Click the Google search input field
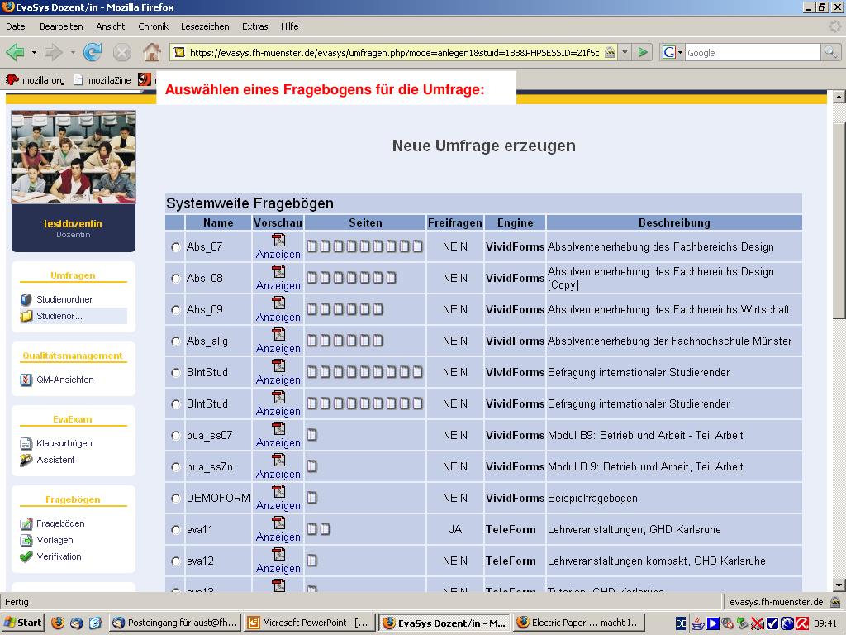 point(752,52)
